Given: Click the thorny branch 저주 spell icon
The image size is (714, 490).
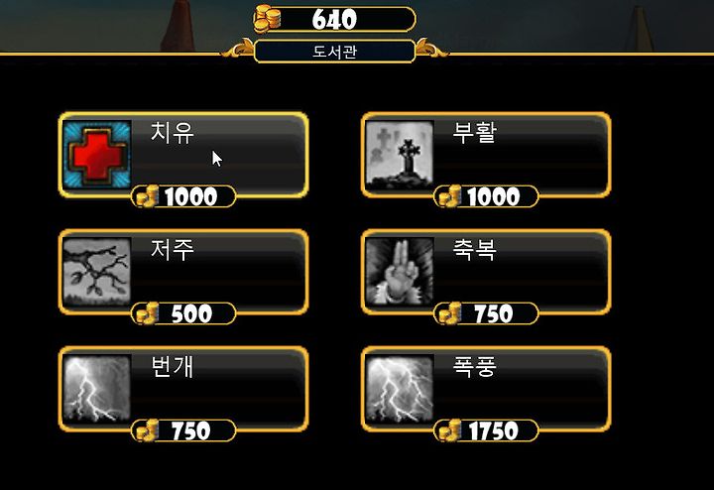Looking at the screenshot, I should 97,272.
